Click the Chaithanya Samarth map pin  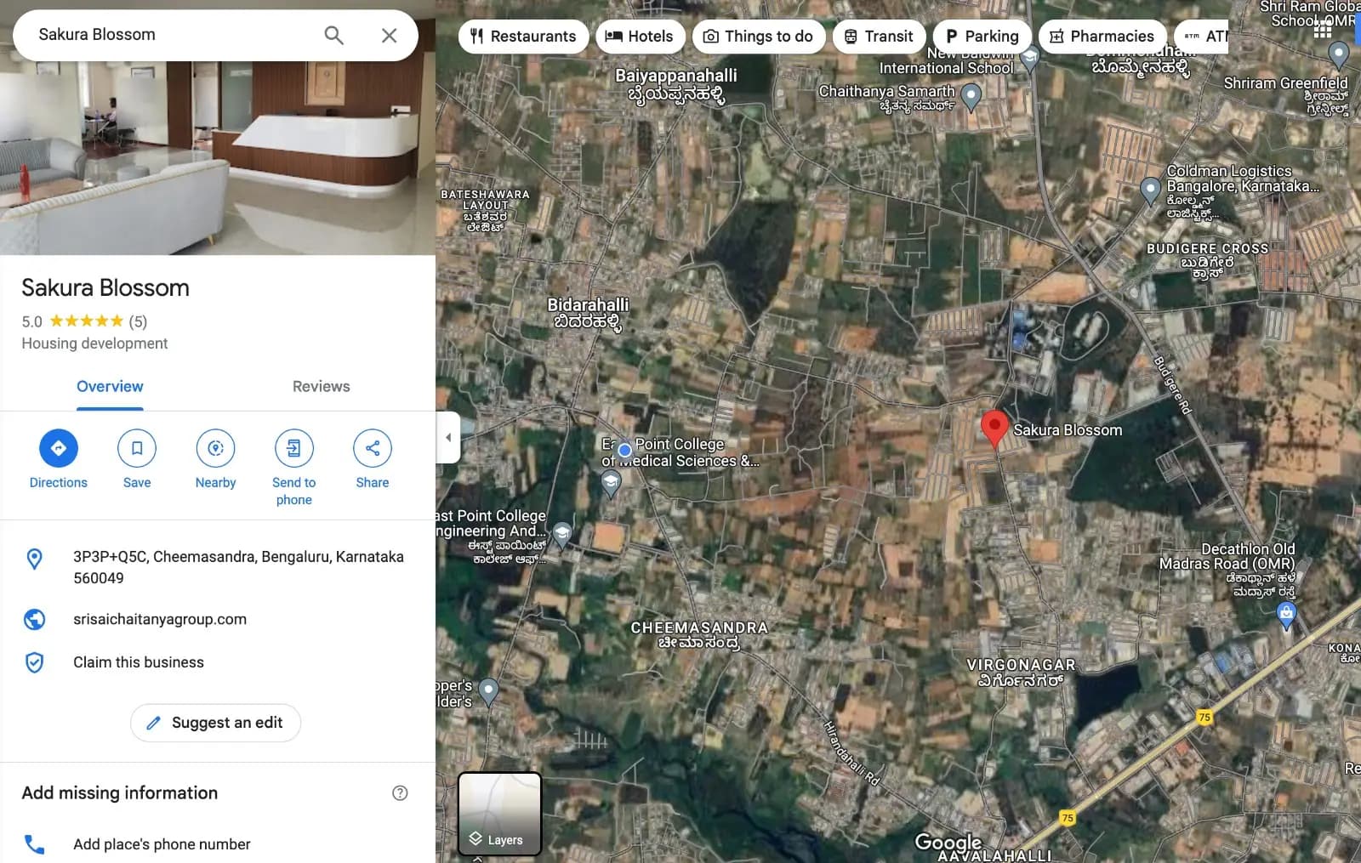pyautogui.click(x=971, y=97)
